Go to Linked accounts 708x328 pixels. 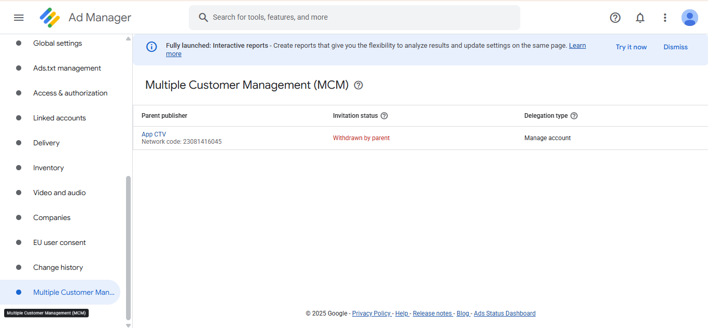pyautogui.click(x=60, y=118)
